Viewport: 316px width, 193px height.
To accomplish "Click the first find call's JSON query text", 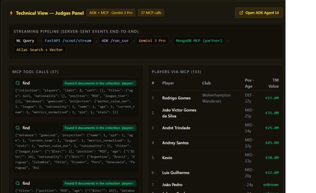I will 75,101.
